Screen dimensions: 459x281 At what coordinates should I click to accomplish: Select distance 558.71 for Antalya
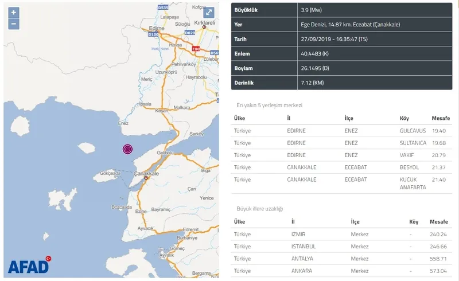(438, 259)
